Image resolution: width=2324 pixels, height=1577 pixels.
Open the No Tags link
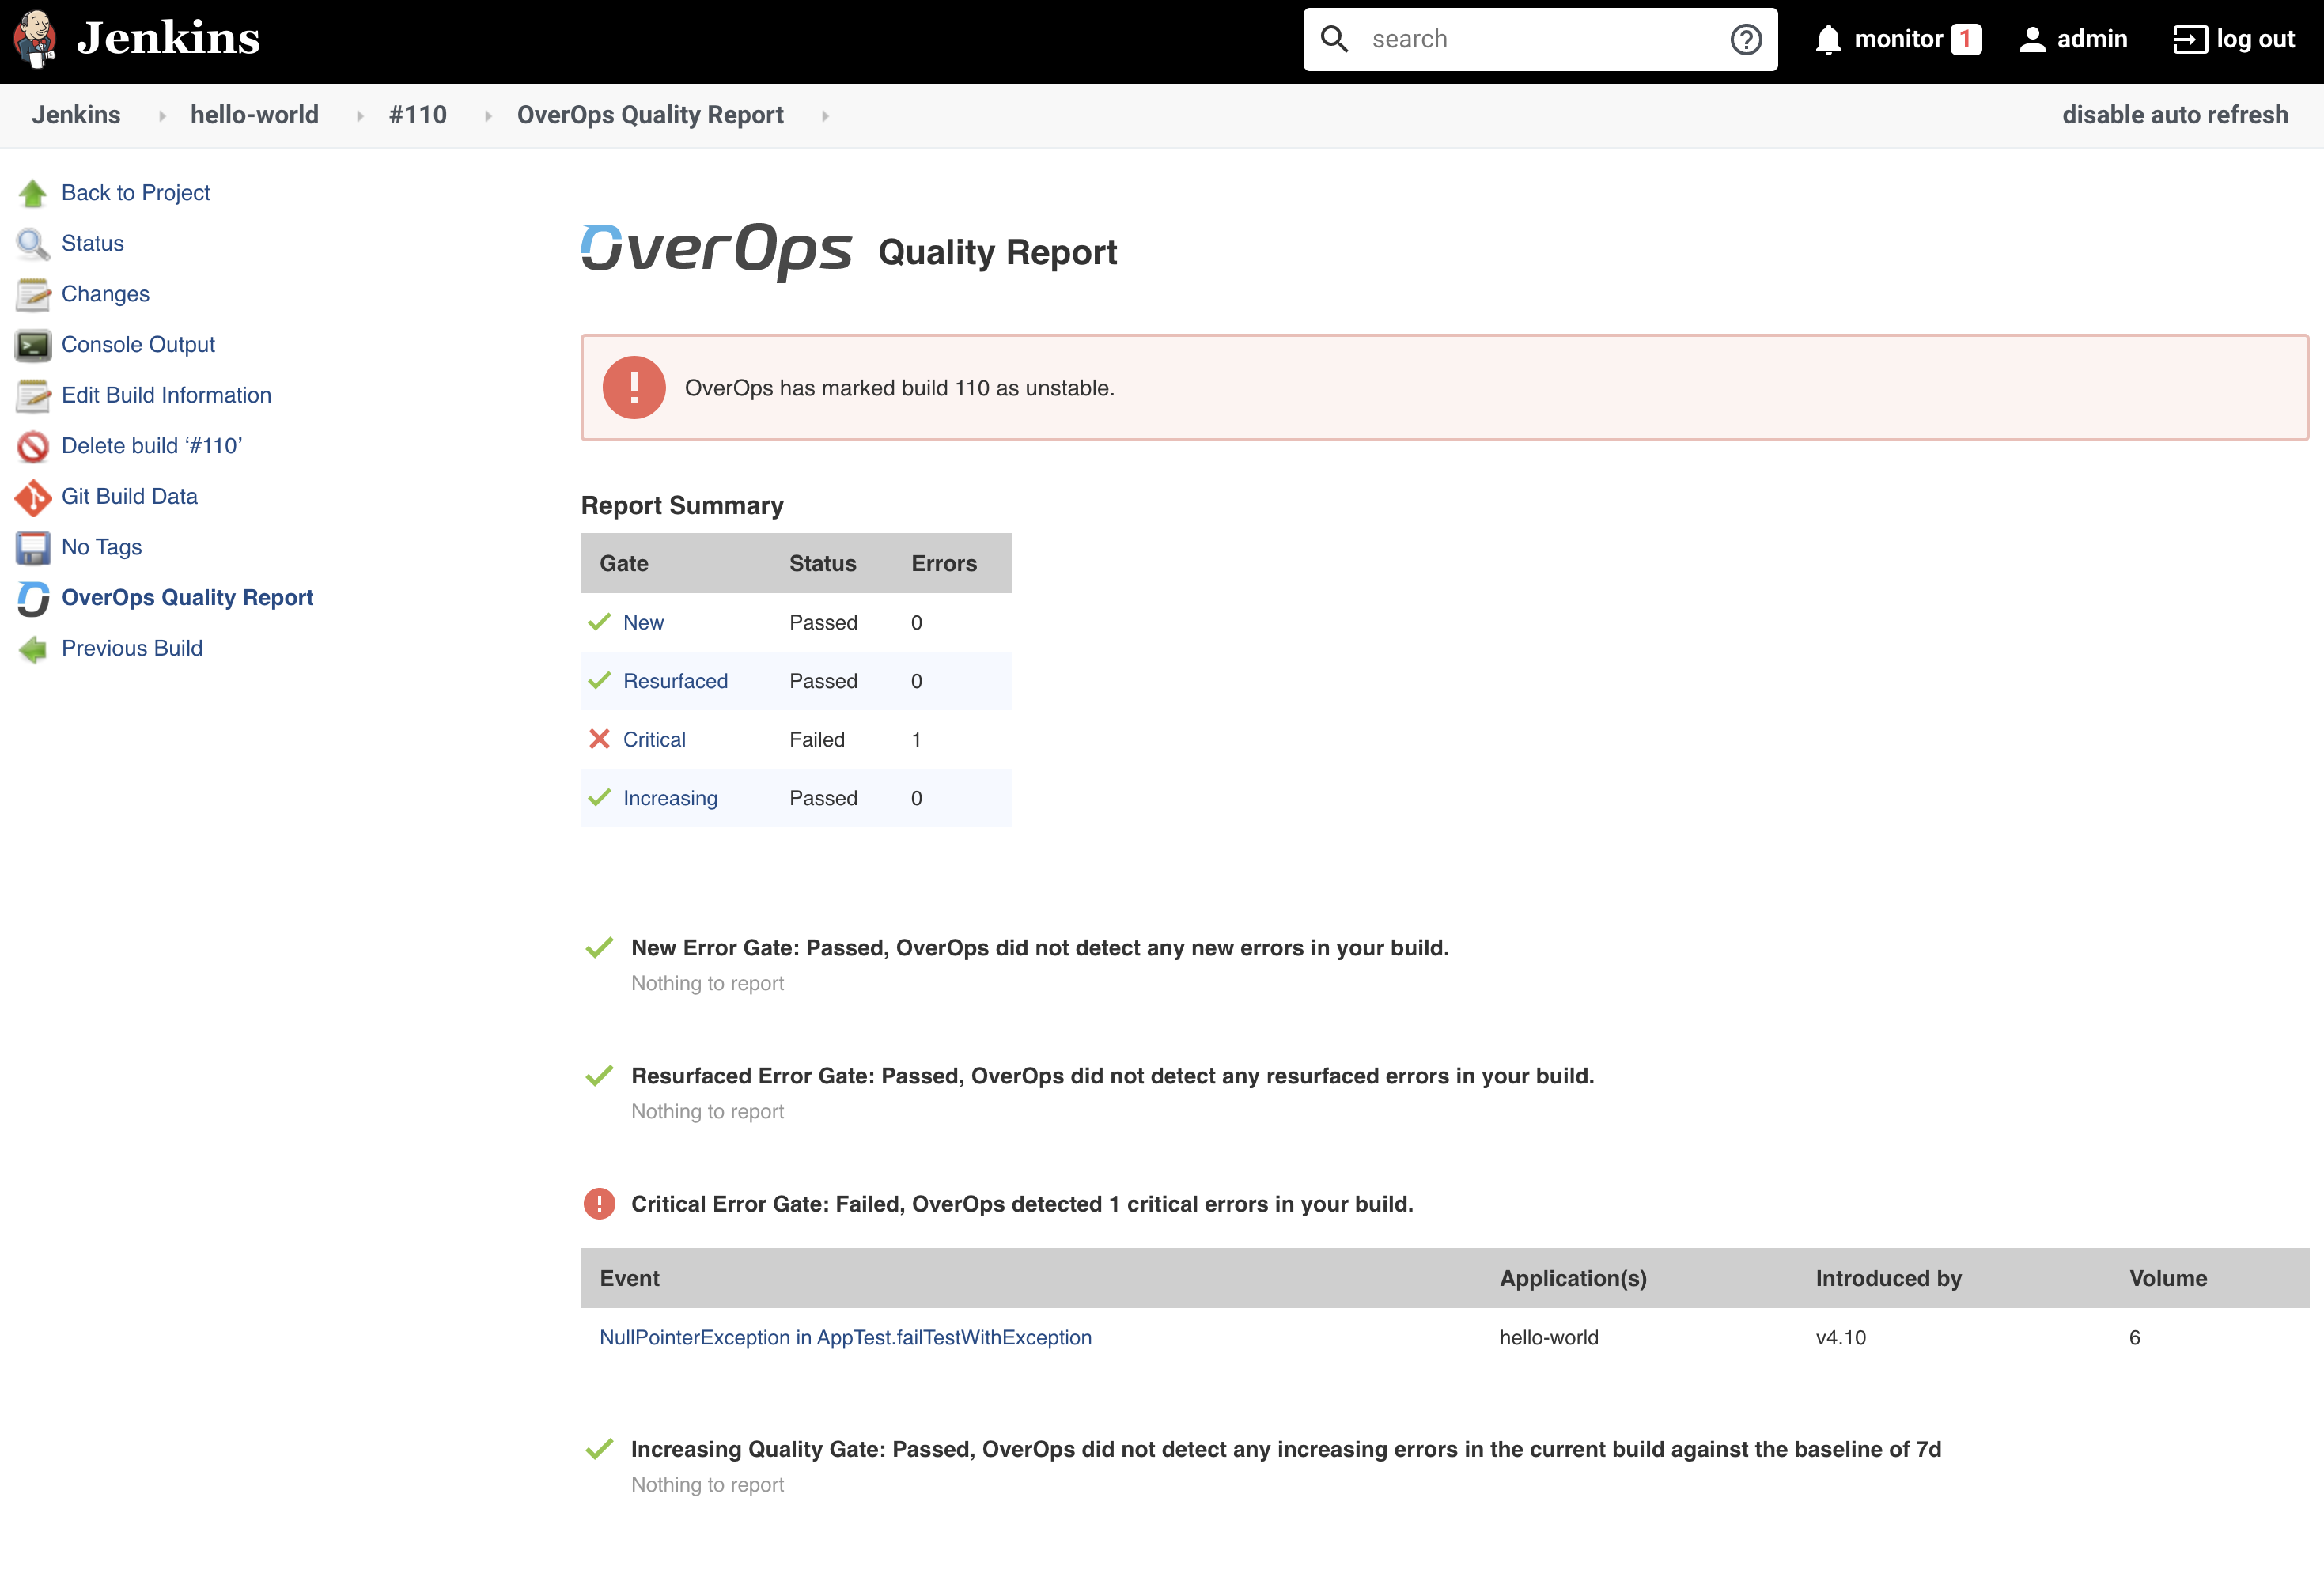101,547
